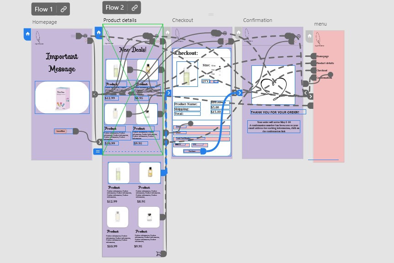This screenshot has width=394, height=263.
Task: Click the Flow 2 share link icon
Action: coord(134,8)
